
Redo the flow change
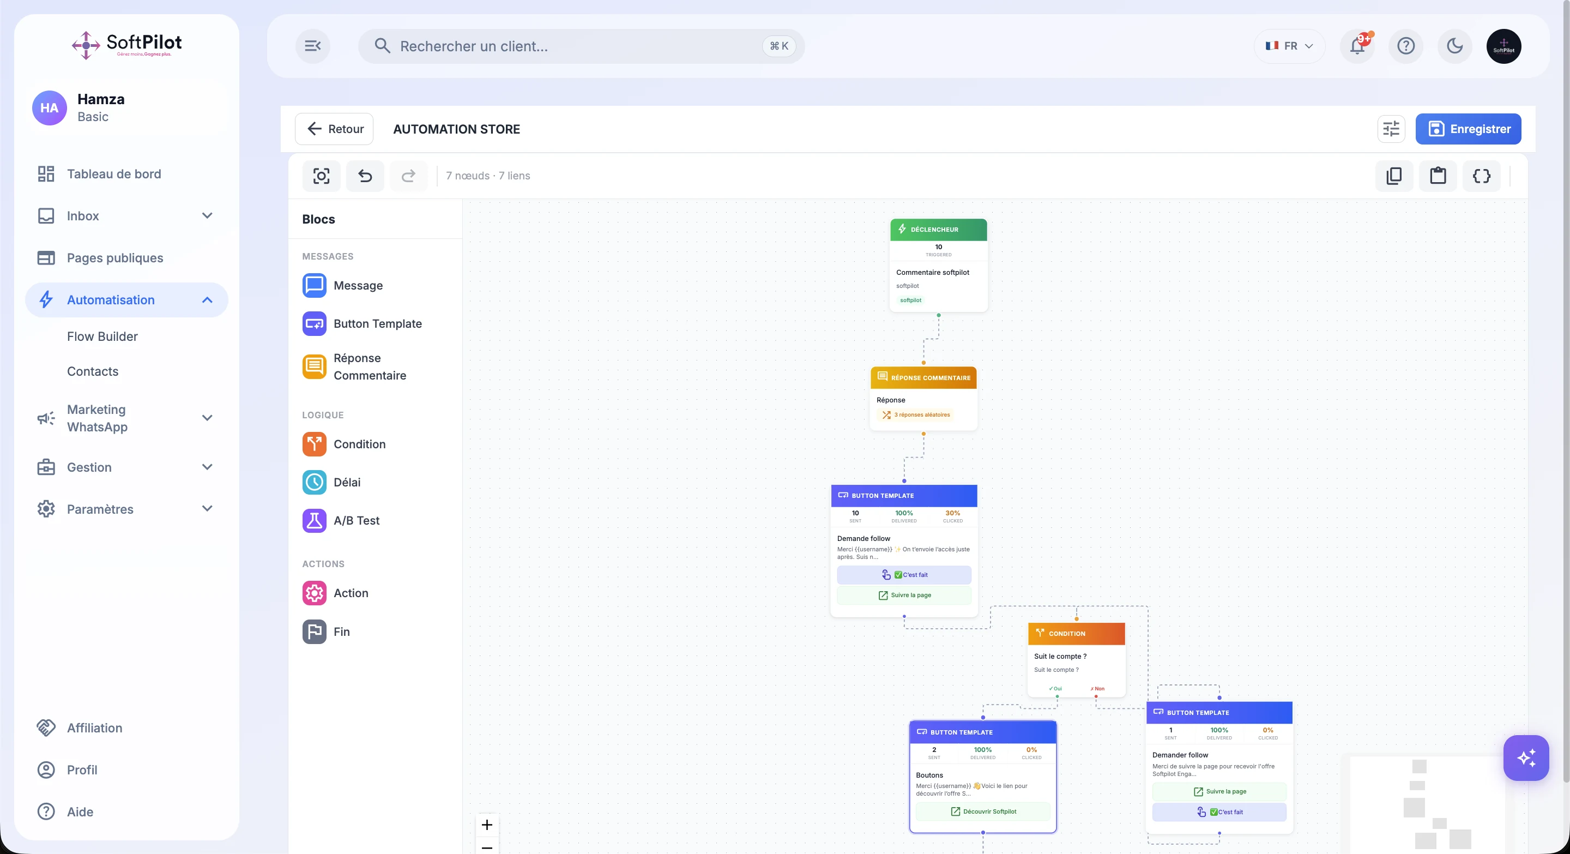pyautogui.click(x=408, y=176)
